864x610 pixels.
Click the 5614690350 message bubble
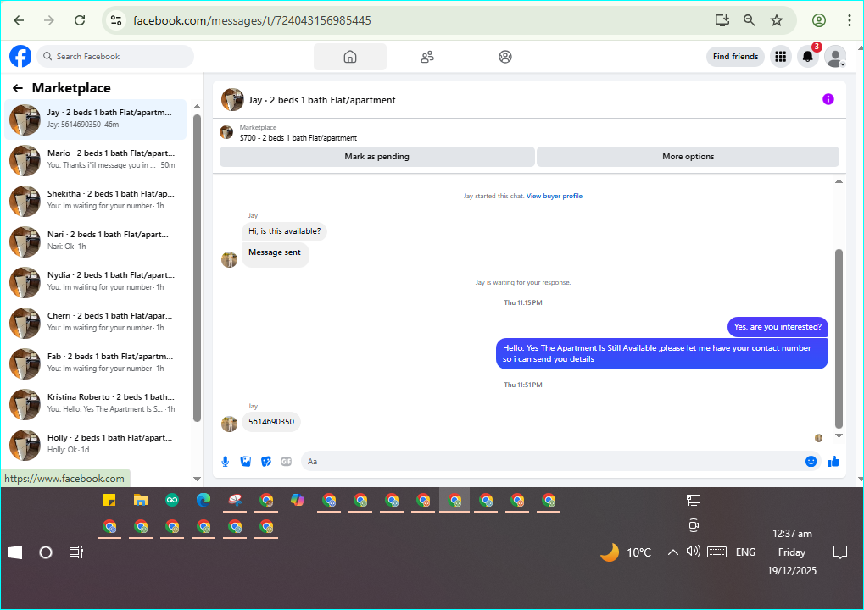[x=271, y=422]
